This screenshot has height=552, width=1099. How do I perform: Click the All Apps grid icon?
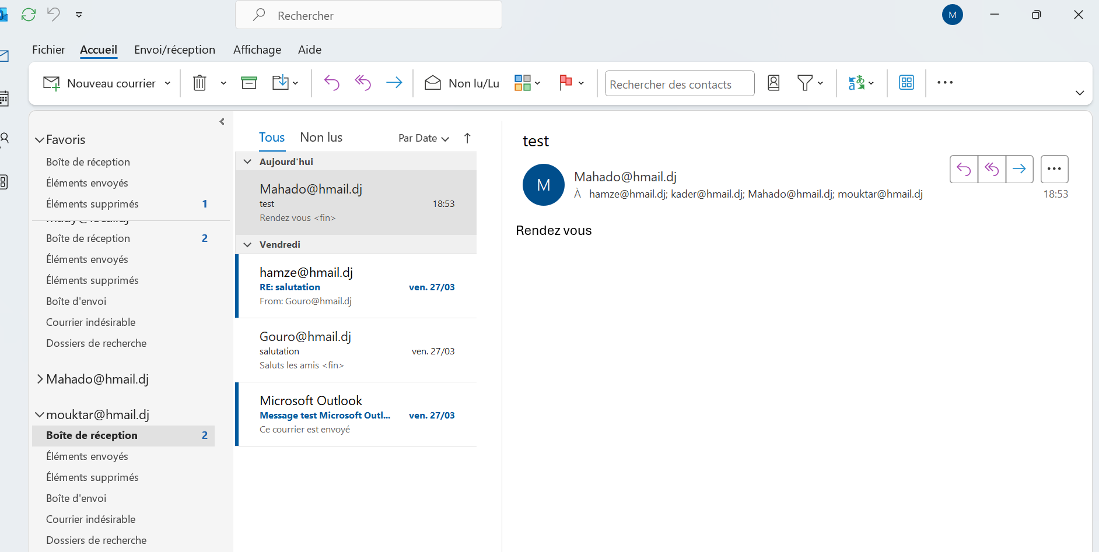tap(907, 83)
